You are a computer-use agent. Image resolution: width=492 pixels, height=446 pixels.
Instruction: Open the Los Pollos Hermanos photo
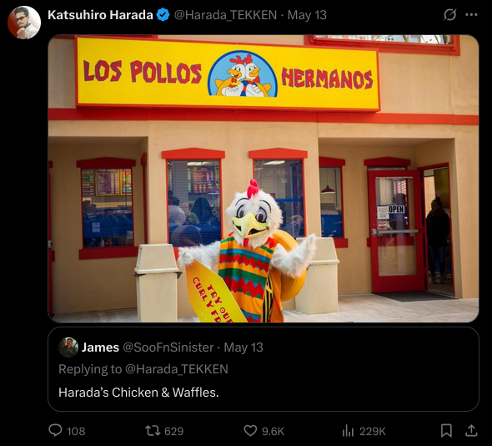264,179
